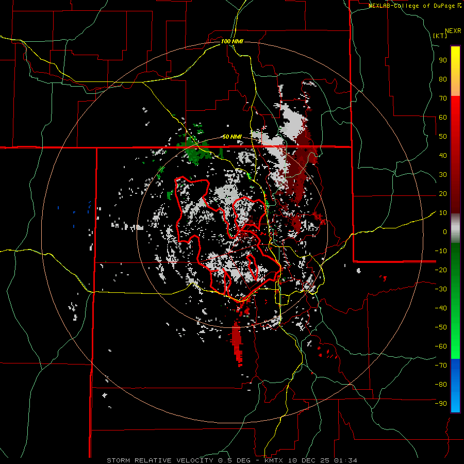Click the 10 value on the velocity scale
464x464 pixels.
click(x=443, y=213)
